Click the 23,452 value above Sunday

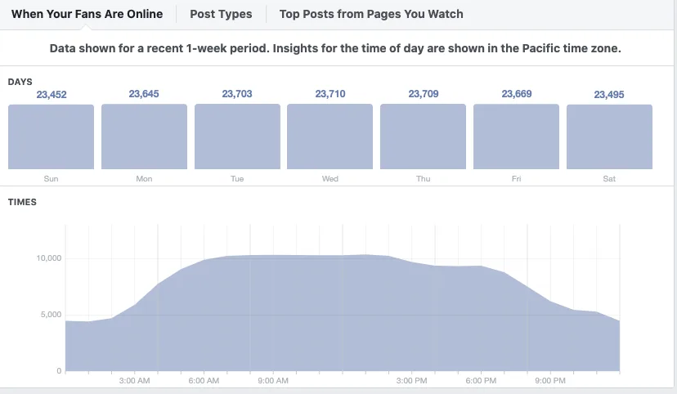point(52,95)
